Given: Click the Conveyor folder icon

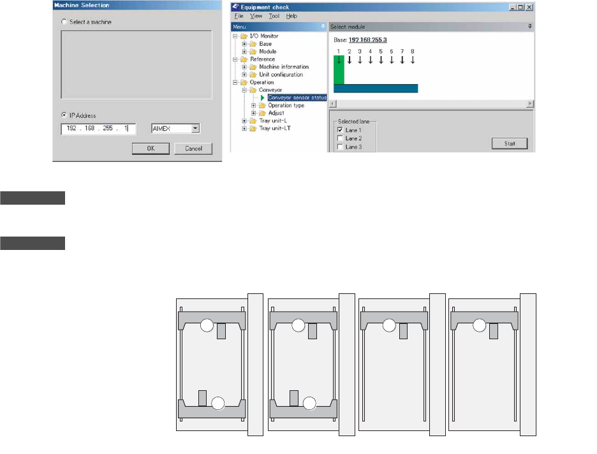Looking at the screenshot, I should coord(253,90).
